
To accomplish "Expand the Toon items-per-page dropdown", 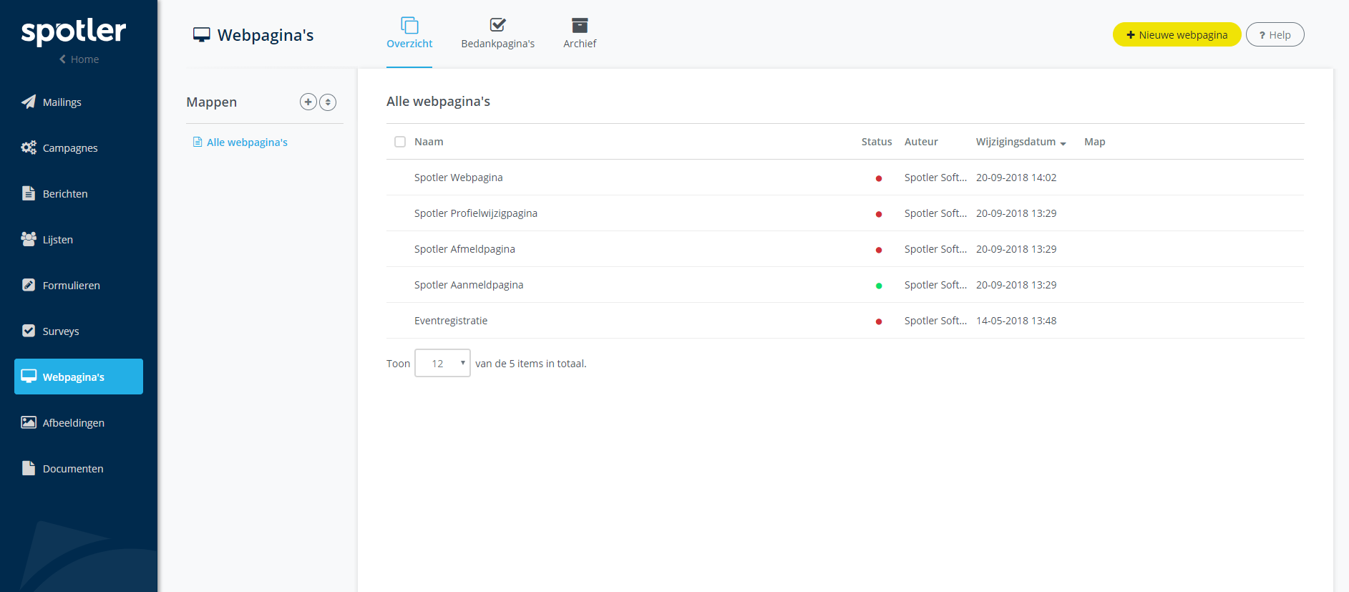I will click(442, 363).
